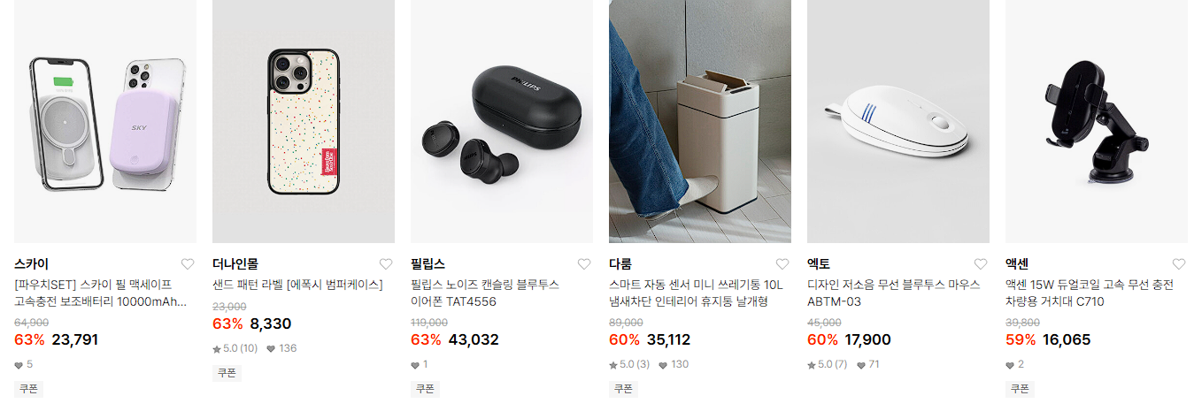Click likes count 136 heart icon
This screenshot has width=1194, height=411.
pyautogui.click(x=271, y=348)
